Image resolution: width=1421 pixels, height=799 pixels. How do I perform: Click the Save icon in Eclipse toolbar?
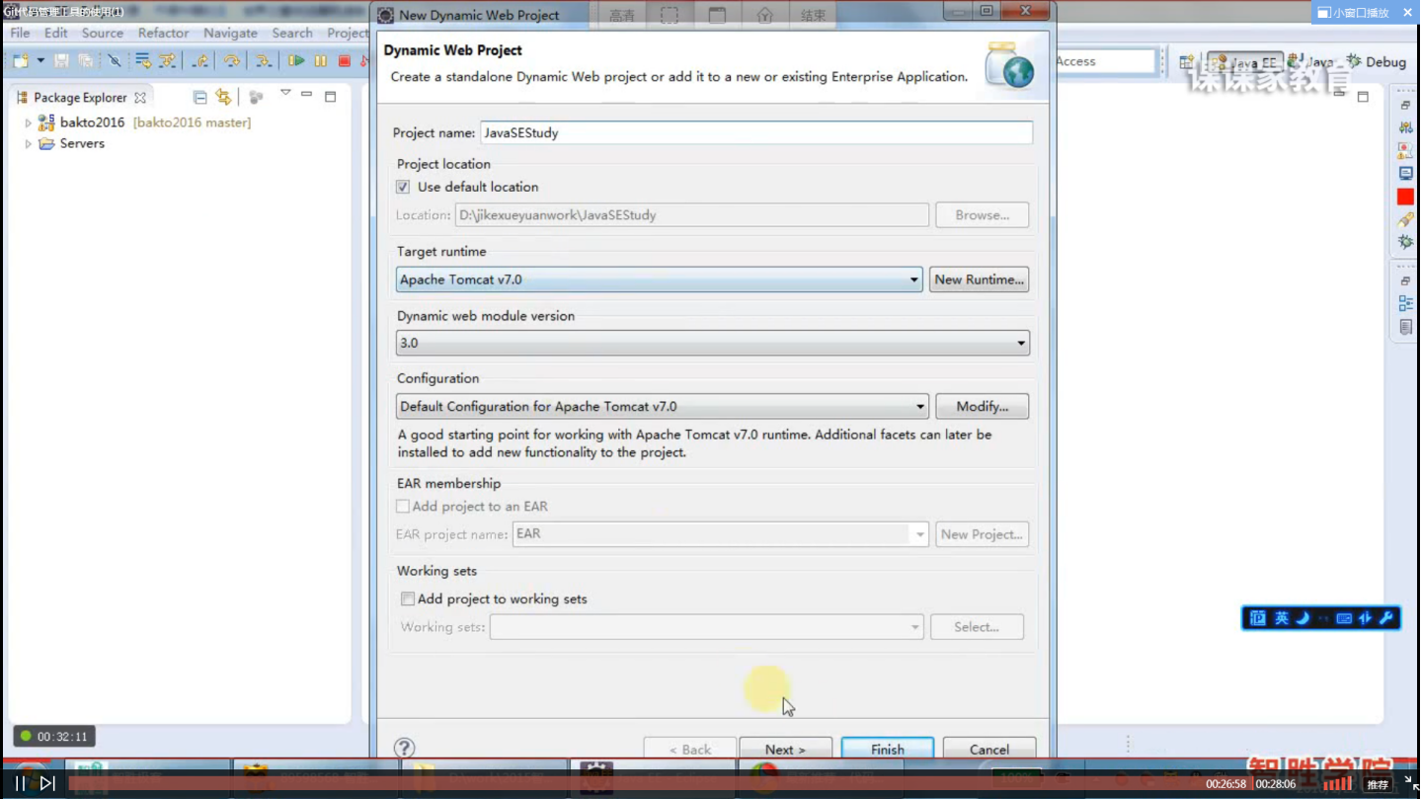(x=61, y=61)
